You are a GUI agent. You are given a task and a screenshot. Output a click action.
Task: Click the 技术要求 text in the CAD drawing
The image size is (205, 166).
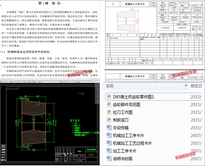75,120
